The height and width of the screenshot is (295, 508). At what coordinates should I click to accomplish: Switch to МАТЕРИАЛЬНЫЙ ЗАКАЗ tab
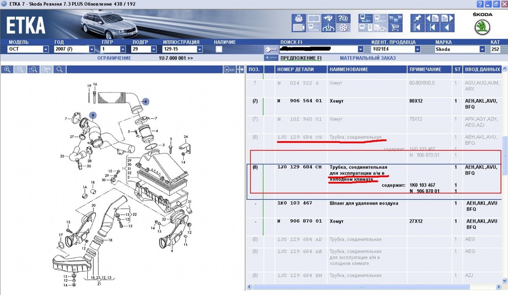(x=368, y=58)
